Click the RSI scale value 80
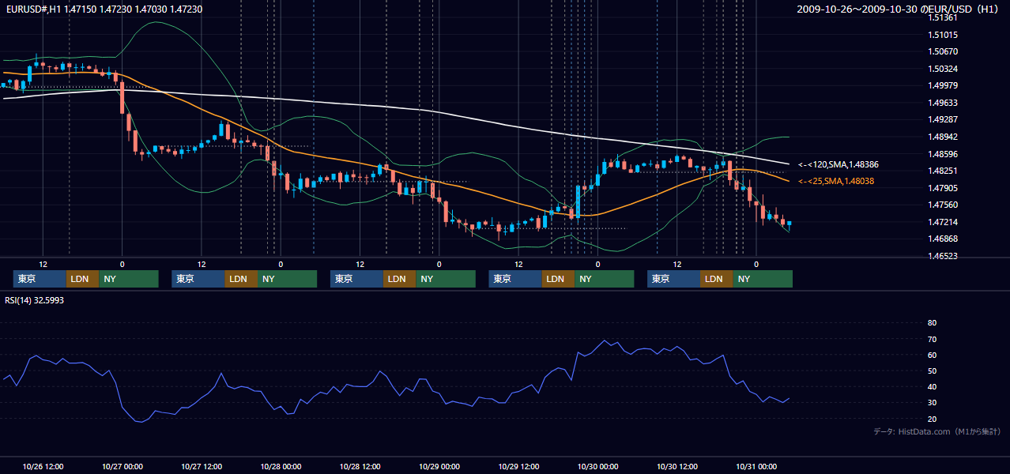 click(x=932, y=323)
